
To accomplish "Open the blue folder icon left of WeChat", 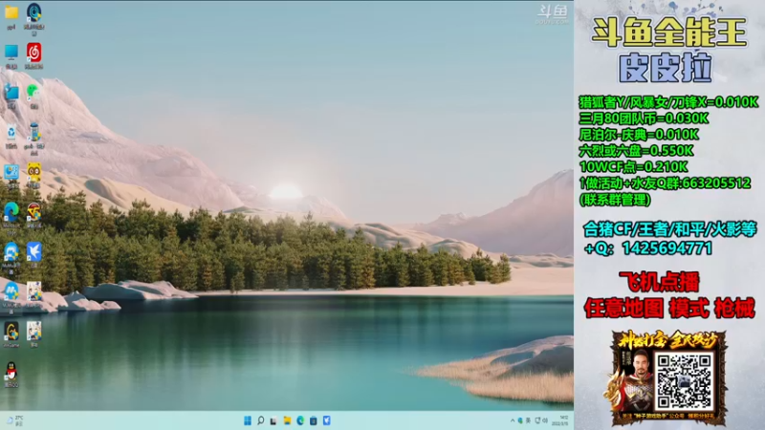I will click(x=11, y=92).
